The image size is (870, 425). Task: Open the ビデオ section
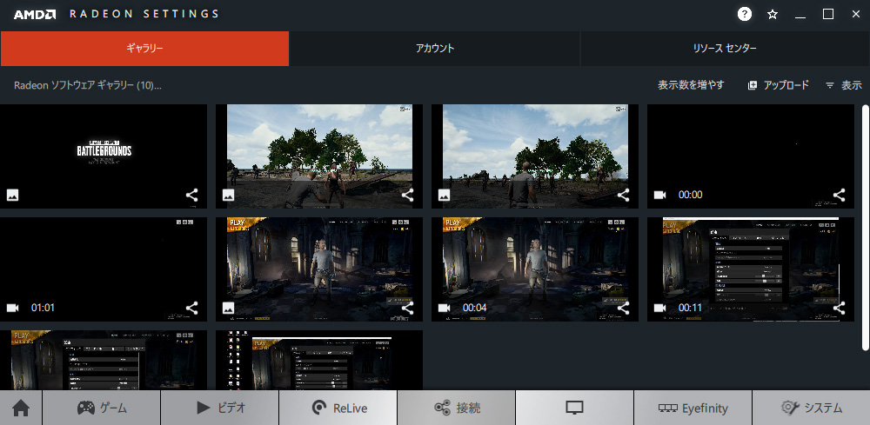(220, 408)
